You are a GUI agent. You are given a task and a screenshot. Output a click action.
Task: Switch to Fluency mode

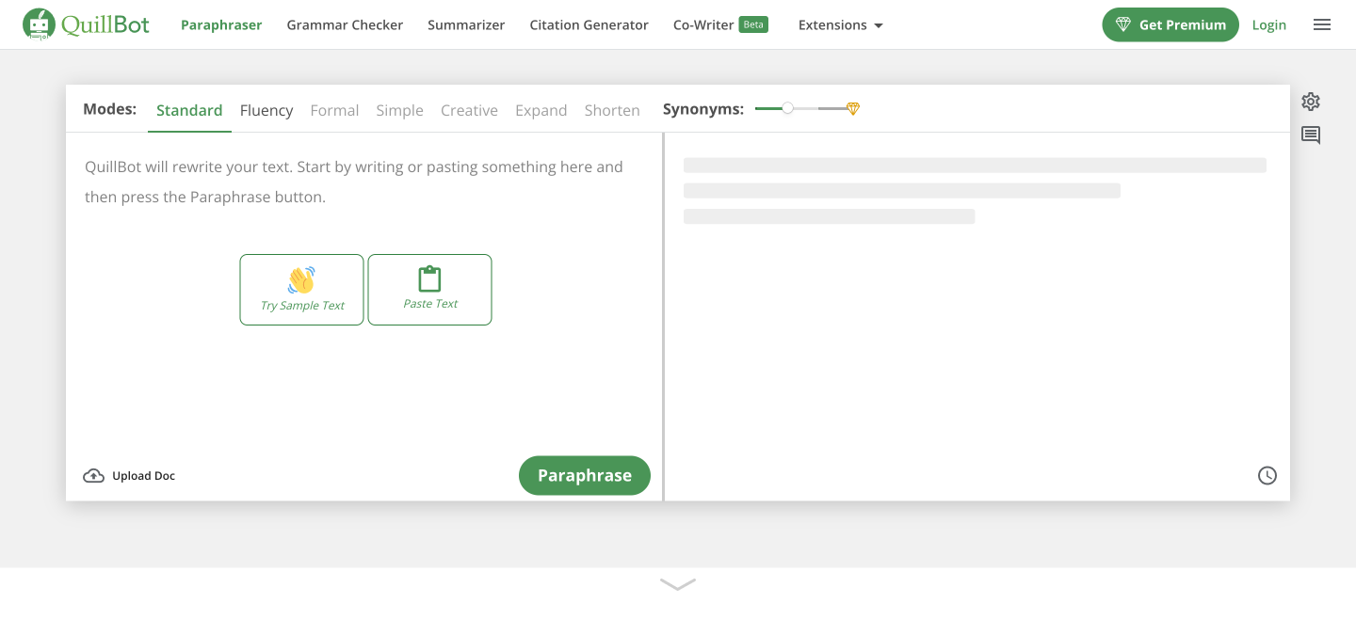click(x=266, y=110)
